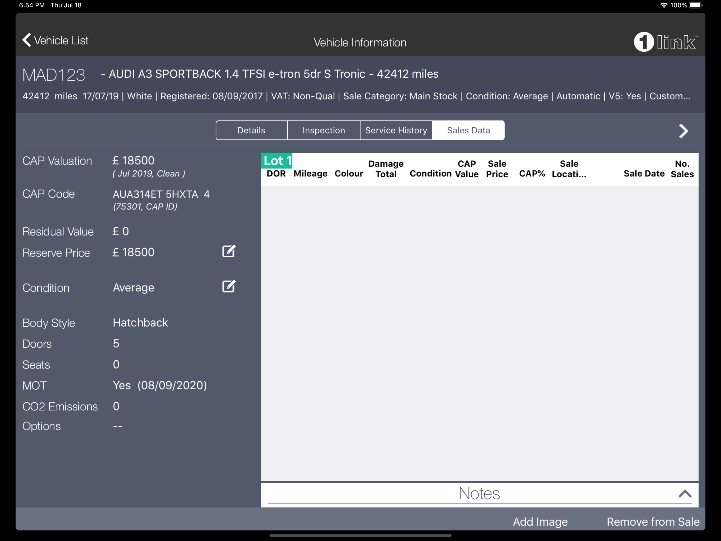Viewport: 721px width, 541px height.
Task: Tap the Residual Value £ 0 value
Action: 121,231
